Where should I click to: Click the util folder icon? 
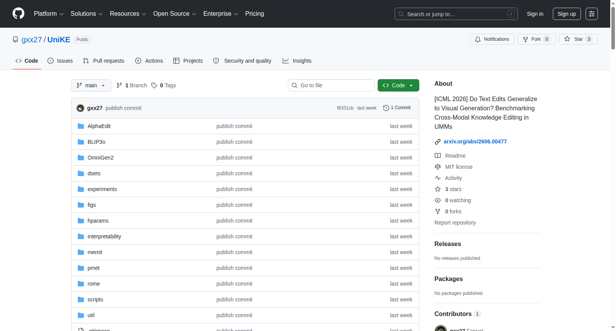(x=81, y=315)
